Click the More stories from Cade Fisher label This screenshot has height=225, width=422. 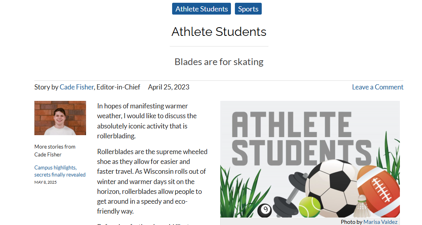pyautogui.click(x=55, y=151)
